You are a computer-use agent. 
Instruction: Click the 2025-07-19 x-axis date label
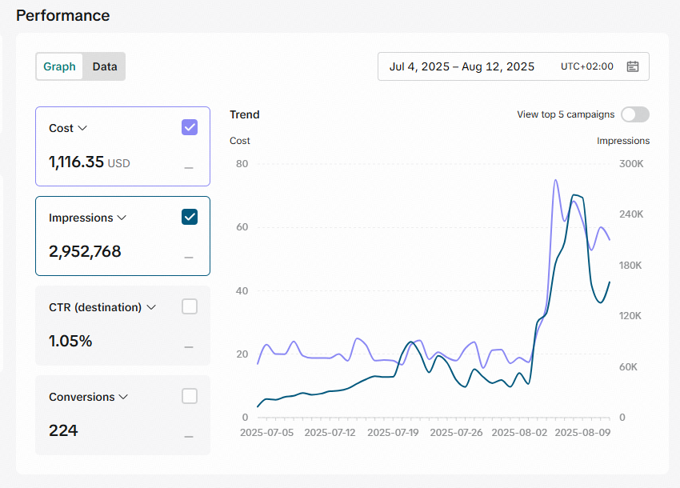click(393, 433)
